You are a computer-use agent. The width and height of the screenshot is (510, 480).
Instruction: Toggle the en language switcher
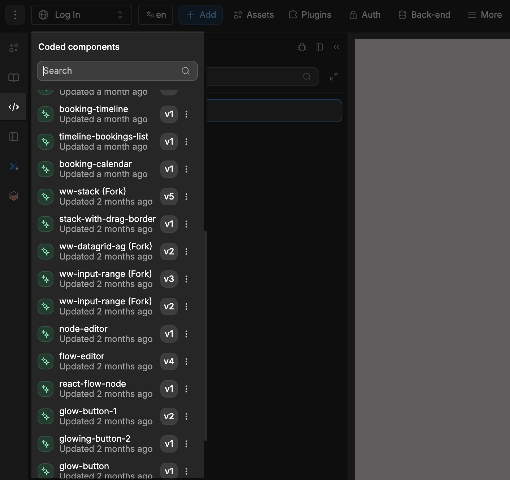coord(155,15)
